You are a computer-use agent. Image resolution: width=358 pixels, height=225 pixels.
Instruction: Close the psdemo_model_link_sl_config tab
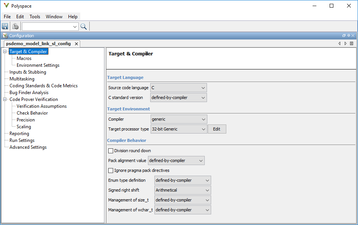(x=76, y=44)
